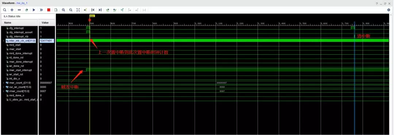
Task: Select the Name column header
Action: [20, 23]
